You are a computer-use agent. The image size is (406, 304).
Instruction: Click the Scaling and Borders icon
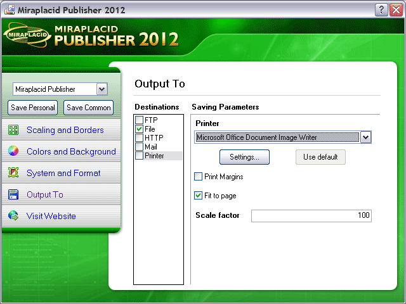tap(13, 130)
